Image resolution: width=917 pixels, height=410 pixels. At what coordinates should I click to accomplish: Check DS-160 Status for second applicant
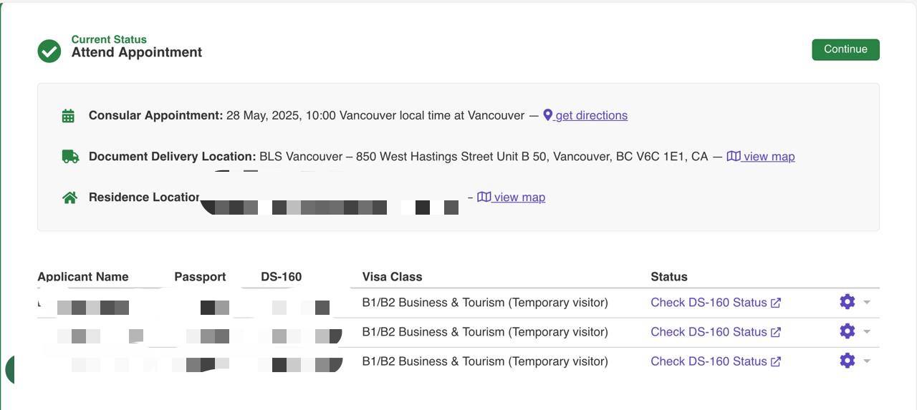pyautogui.click(x=716, y=332)
